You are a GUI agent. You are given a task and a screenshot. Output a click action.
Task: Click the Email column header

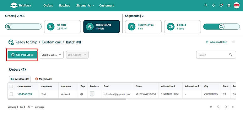[106, 86]
